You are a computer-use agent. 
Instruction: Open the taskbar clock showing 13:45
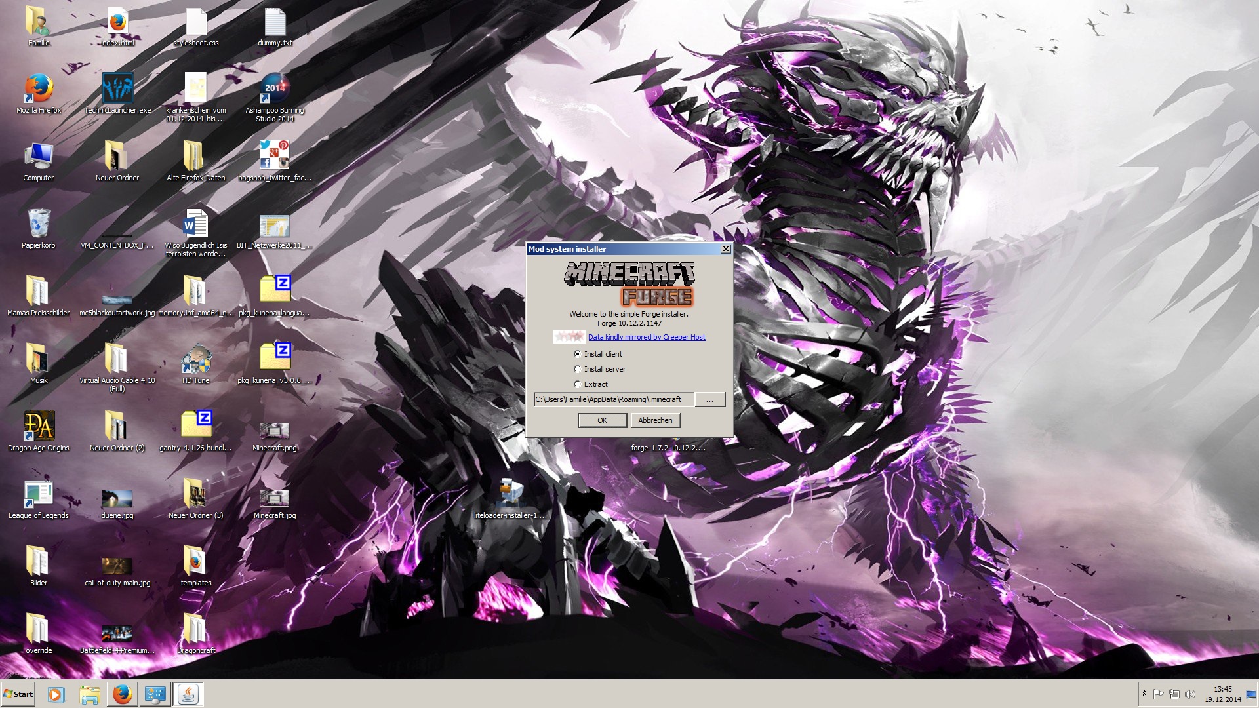tap(1222, 694)
